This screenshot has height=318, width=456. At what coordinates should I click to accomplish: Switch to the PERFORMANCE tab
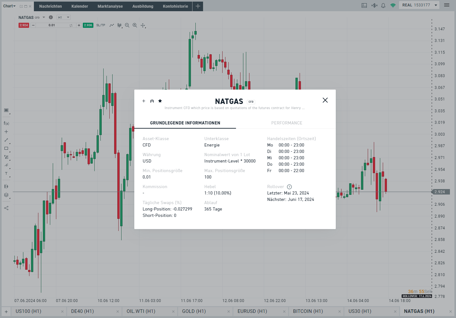click(x=287, y=123)
